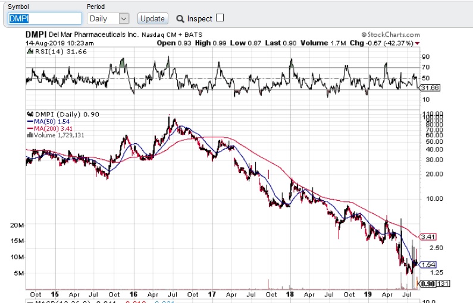The width and height of the screenshot is (473, 303).
Task: Click the MA(200) 3.41 legend entry
Action: (x=50, y=128)
